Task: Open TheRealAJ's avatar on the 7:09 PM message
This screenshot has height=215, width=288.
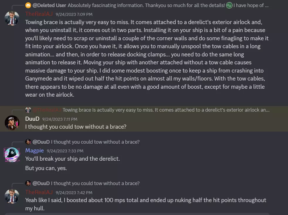Action: tap(12, 18)
